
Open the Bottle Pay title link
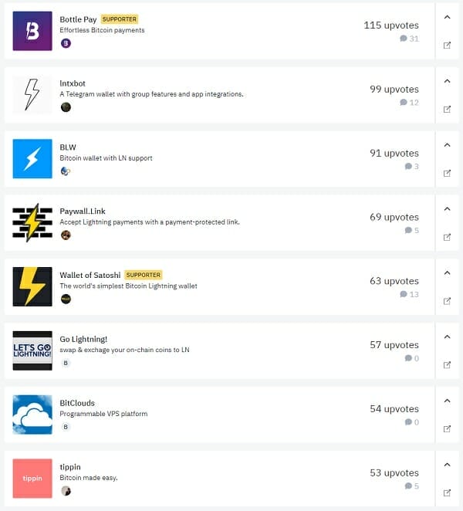tap(78, 19)
